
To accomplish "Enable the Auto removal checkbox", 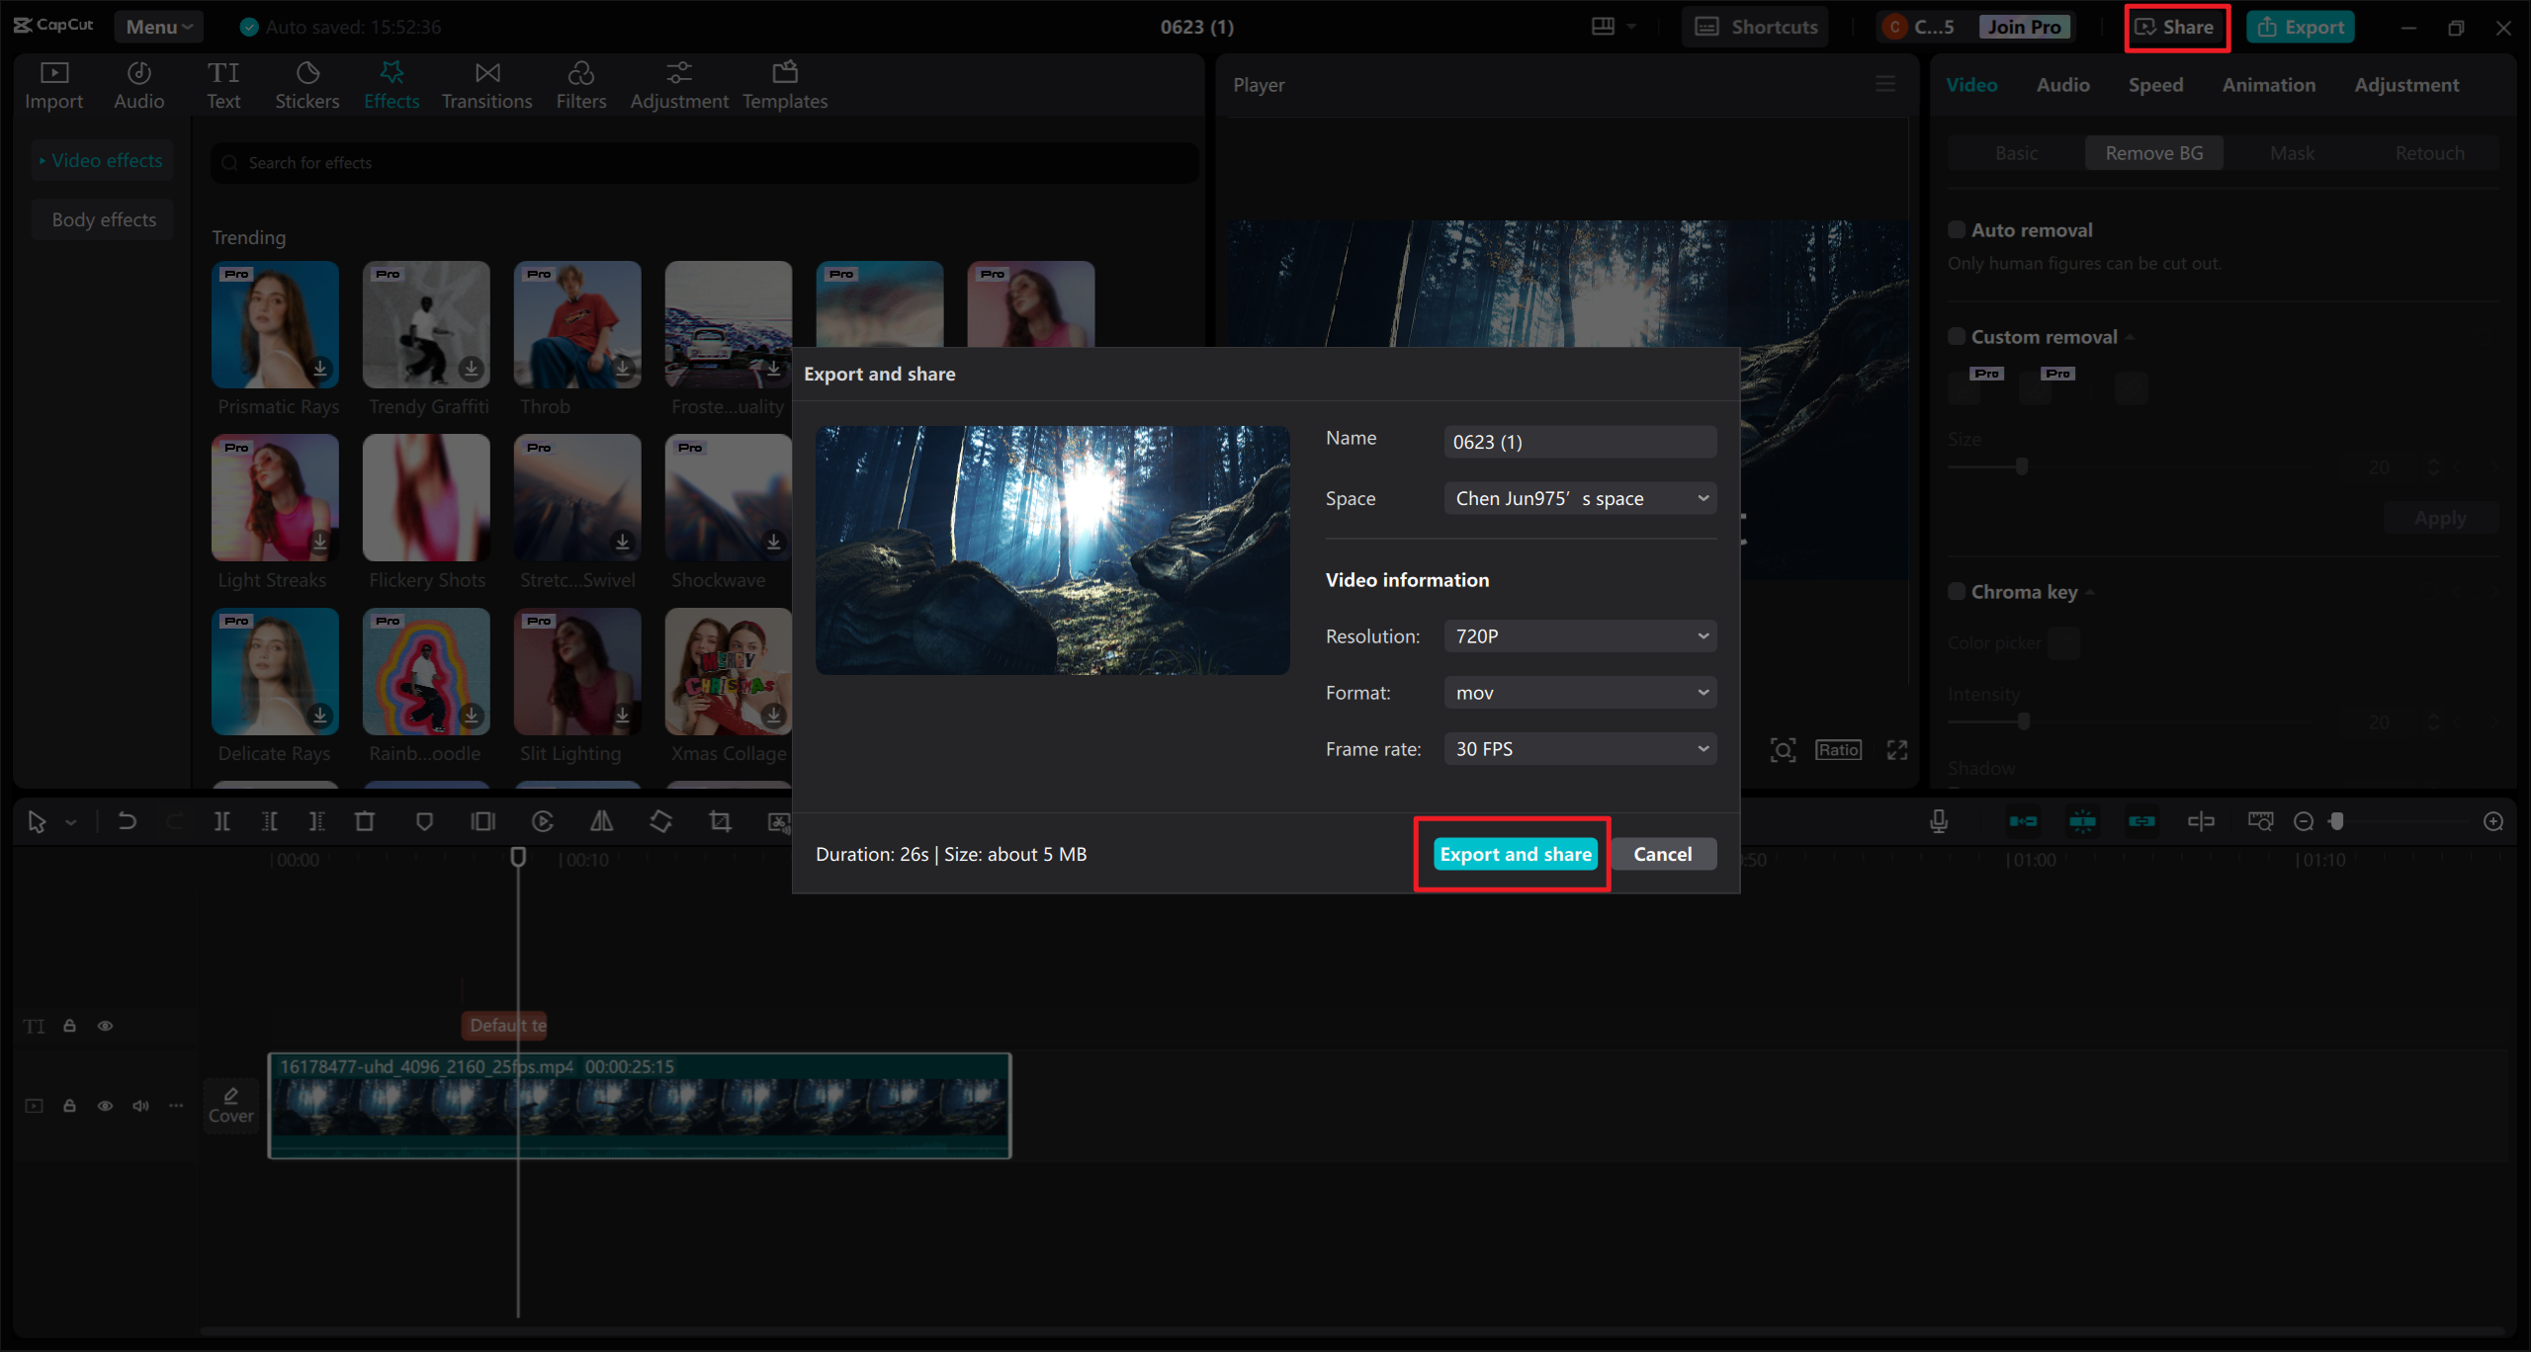I will 1957,229.
